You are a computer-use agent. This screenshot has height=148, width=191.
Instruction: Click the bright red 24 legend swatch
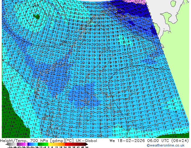(66, 144)
